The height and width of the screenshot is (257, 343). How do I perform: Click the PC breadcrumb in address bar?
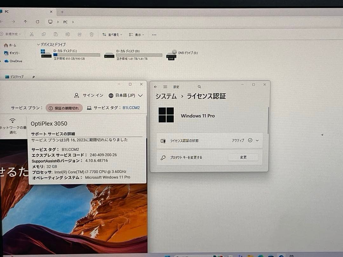pos(65,22)
